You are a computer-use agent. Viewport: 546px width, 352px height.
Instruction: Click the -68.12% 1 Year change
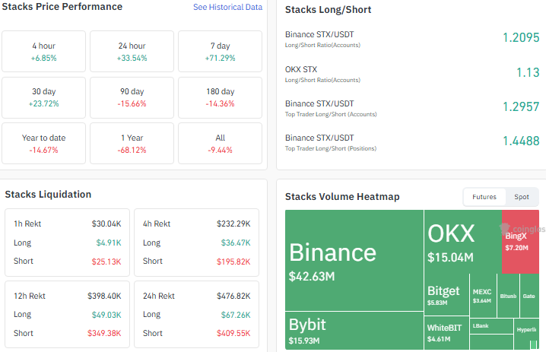click(x=132, y=150)
